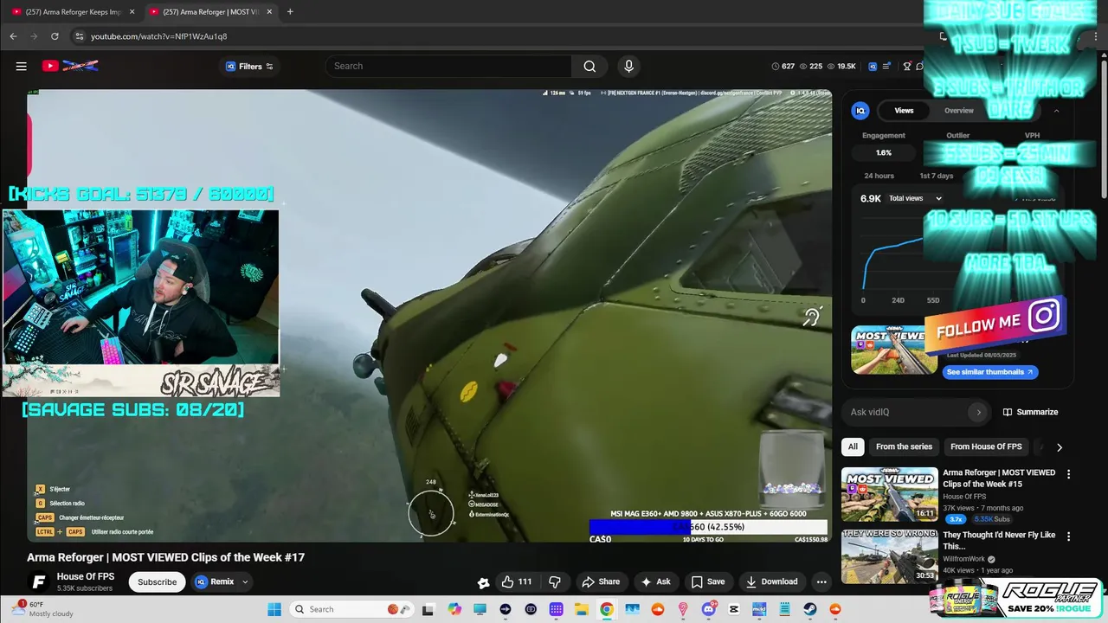Click the Engagement 1.6% value
The height and width of the screenshot is (623, 1108).
[x=884, y=152]
